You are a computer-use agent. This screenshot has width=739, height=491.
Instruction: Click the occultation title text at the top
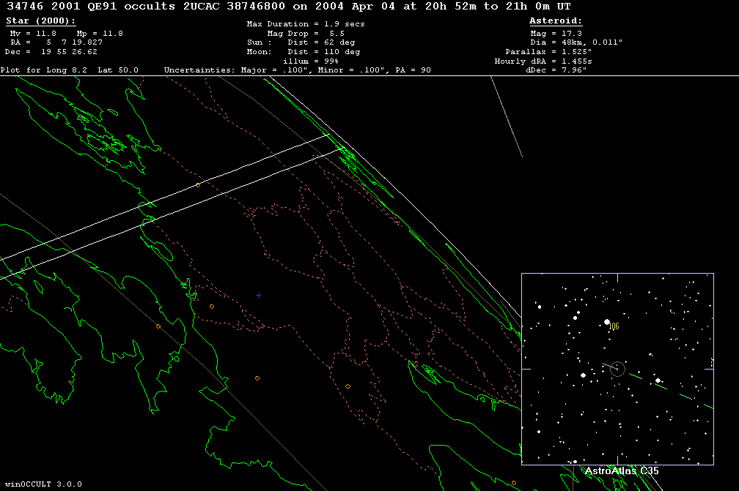click(x=287, y=7)
